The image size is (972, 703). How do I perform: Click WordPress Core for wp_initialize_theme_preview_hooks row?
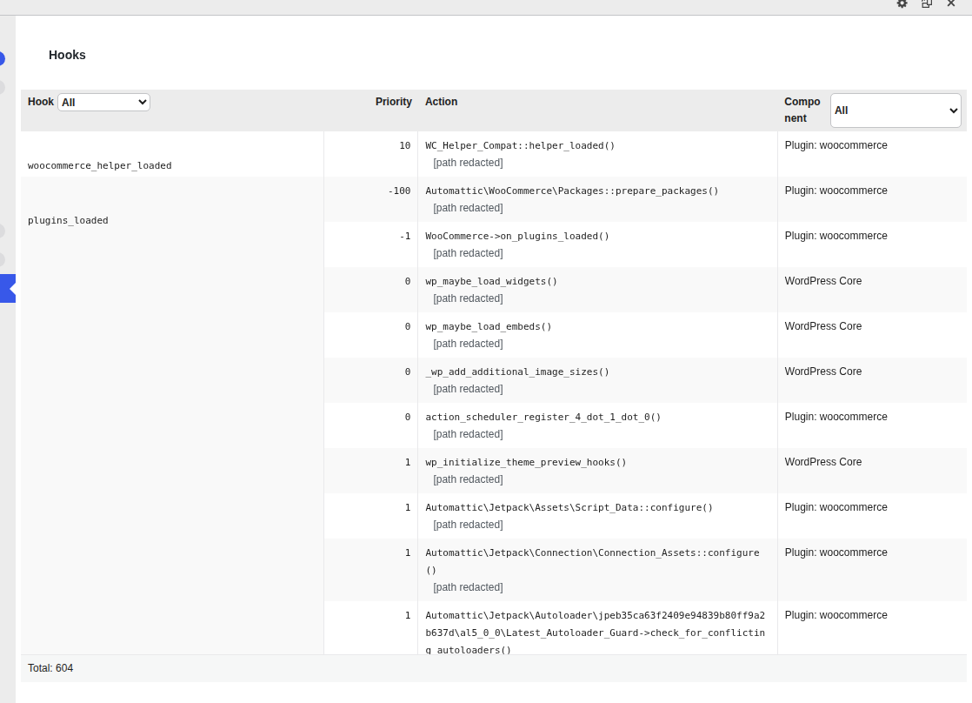(x=823, y=462)
